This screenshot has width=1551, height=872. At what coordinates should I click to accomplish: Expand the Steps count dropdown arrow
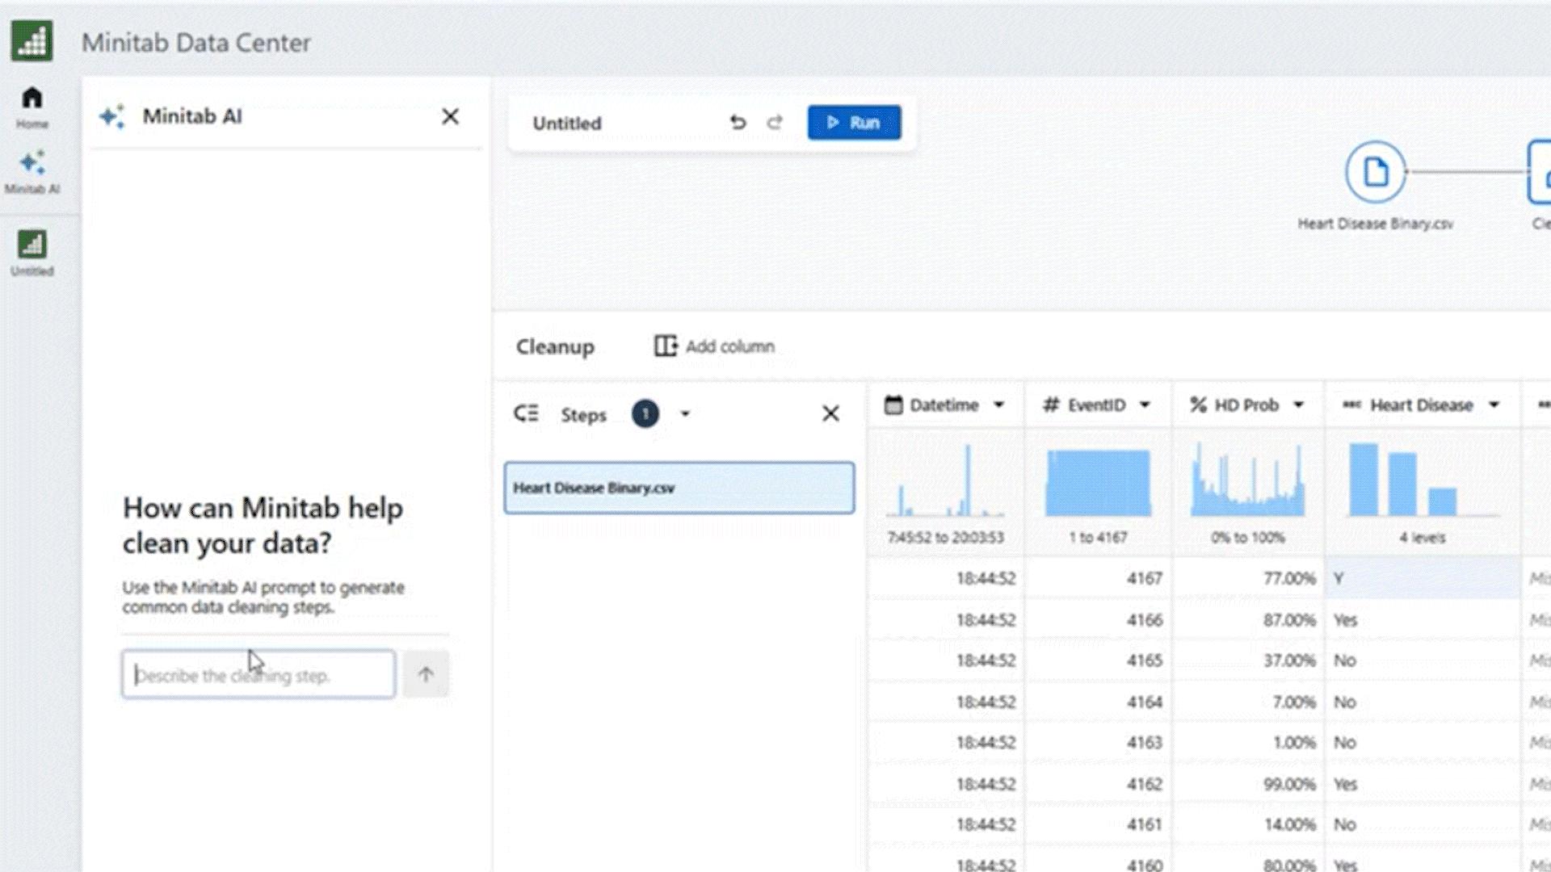tap(685, 414)
